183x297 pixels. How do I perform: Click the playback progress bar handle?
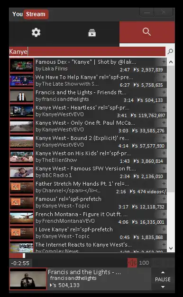[24, 256]
